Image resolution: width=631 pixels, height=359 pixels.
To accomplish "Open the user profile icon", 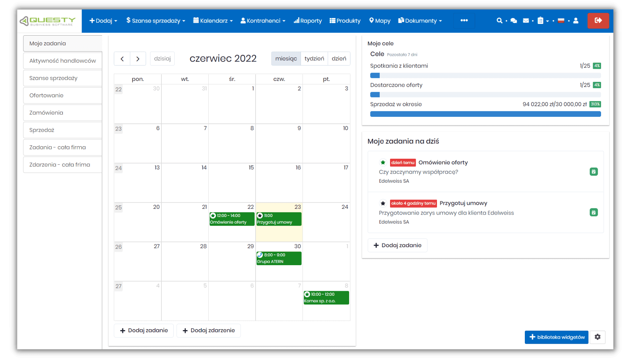I will 576,21.
